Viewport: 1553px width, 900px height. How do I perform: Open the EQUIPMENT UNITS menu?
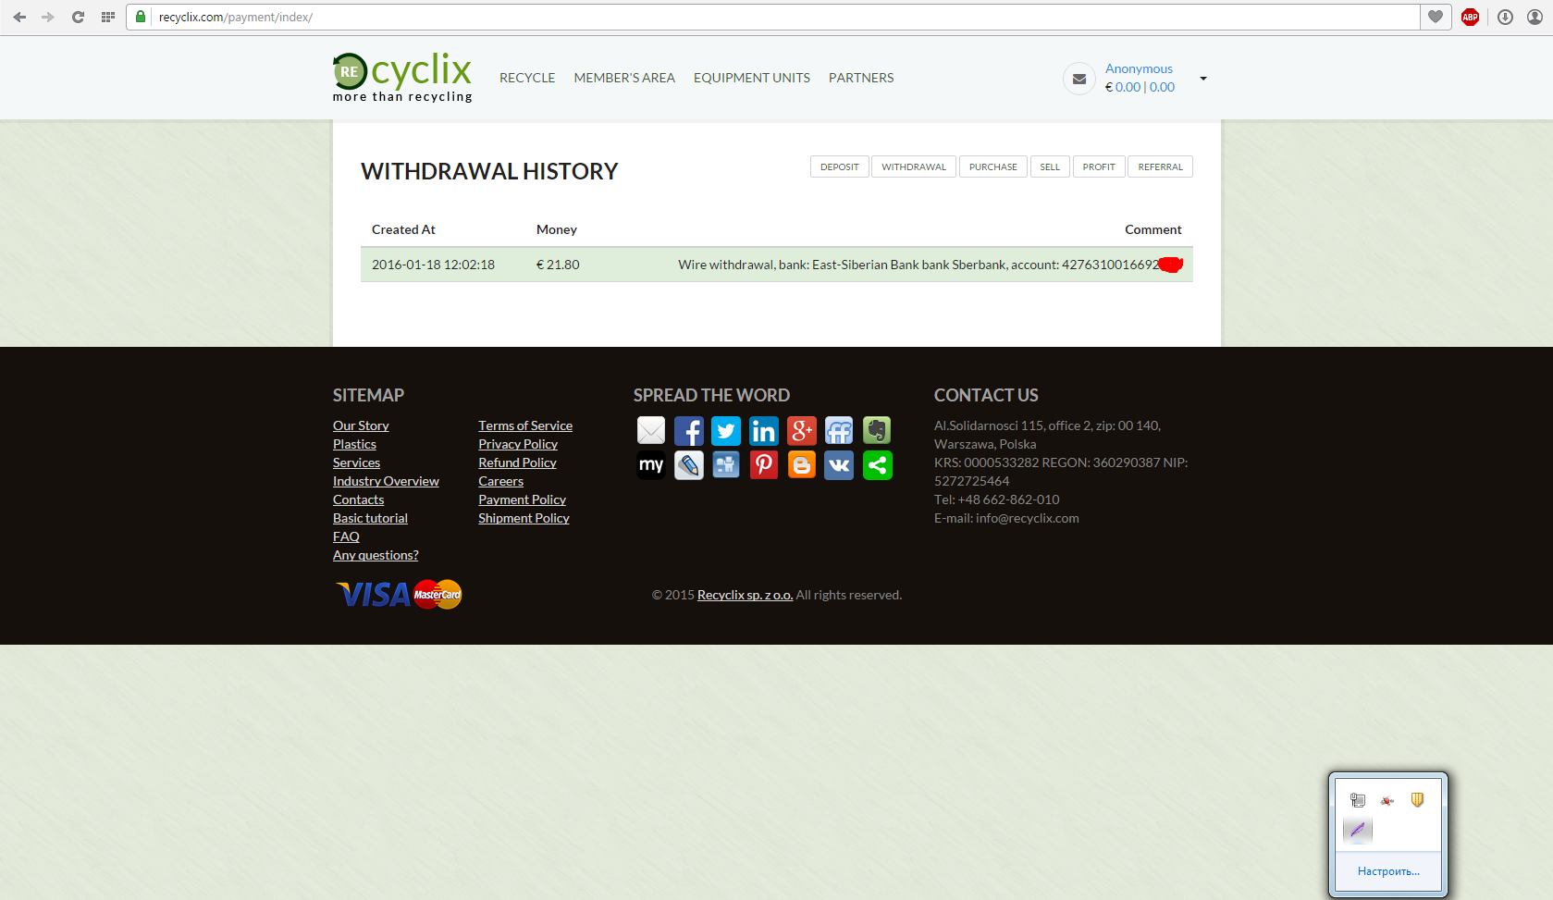[752, 78]
